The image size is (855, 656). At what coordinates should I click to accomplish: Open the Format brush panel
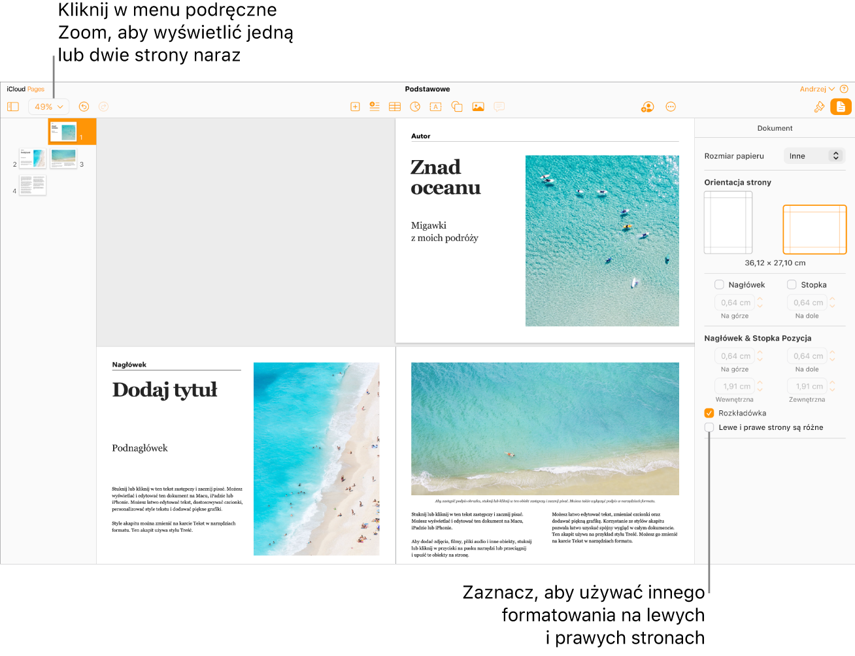tap(820, 107)
